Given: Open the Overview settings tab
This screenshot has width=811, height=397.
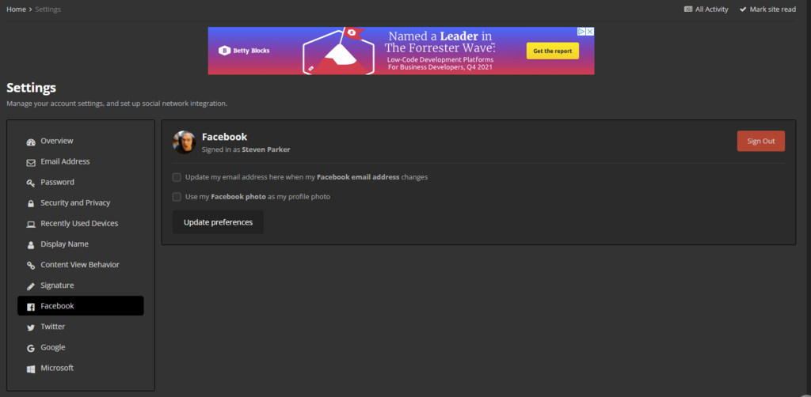Looking at the screenshot, I should 81,141.
